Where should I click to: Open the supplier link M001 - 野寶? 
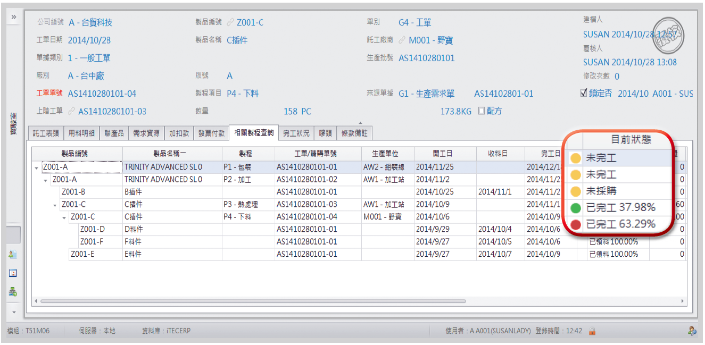[431, 40]
